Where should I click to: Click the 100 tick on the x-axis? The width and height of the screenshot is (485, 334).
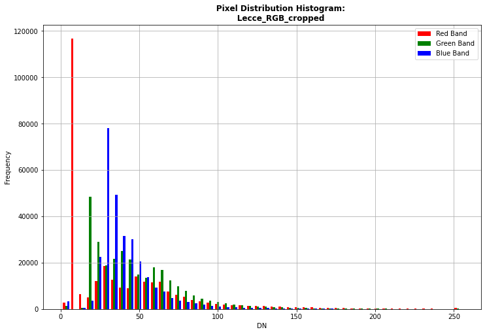click(218, 317)
